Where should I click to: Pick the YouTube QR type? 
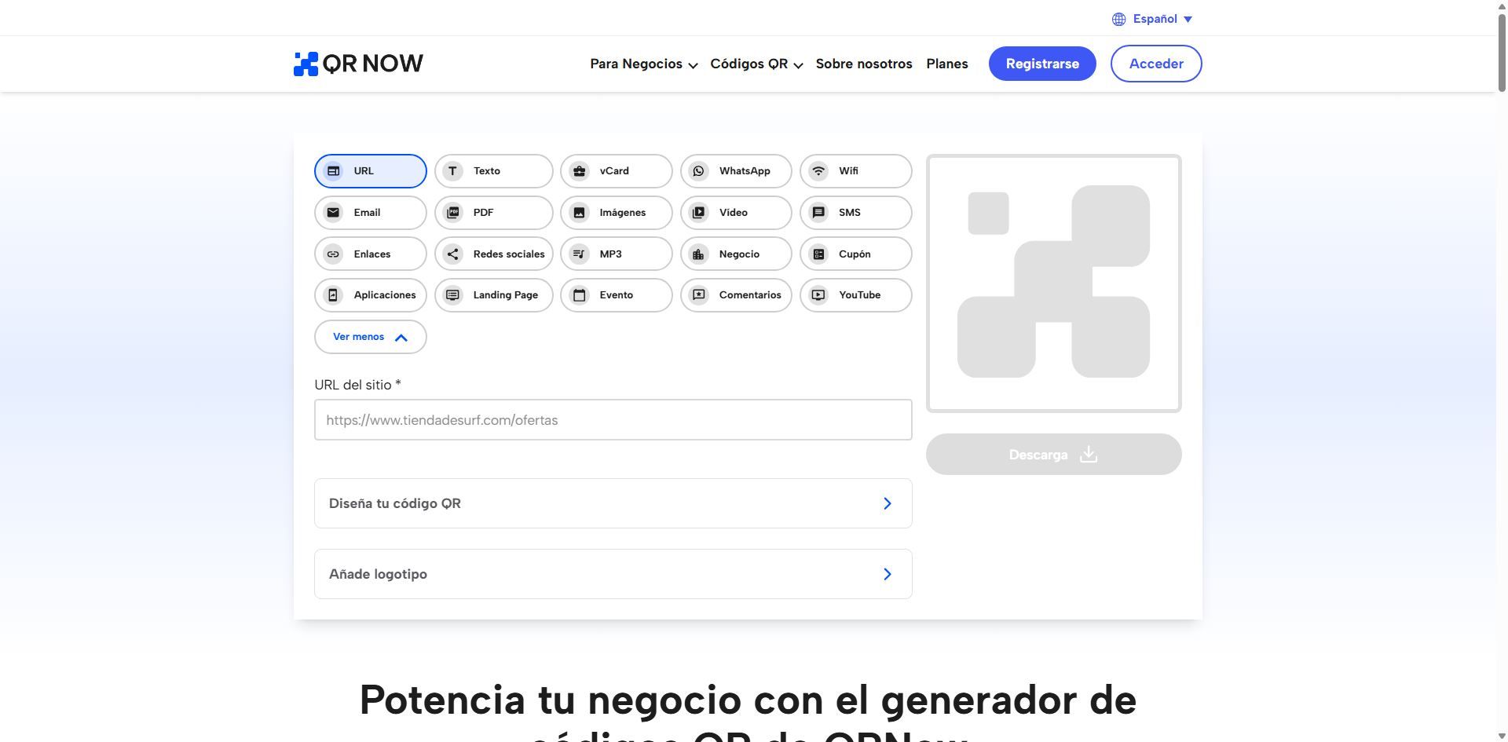(x=856, y=295)
